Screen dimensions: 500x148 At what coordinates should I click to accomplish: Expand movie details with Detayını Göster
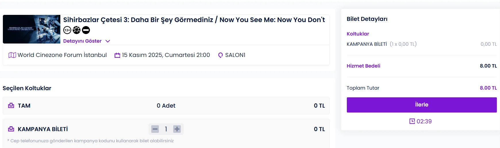click(82, 41)
